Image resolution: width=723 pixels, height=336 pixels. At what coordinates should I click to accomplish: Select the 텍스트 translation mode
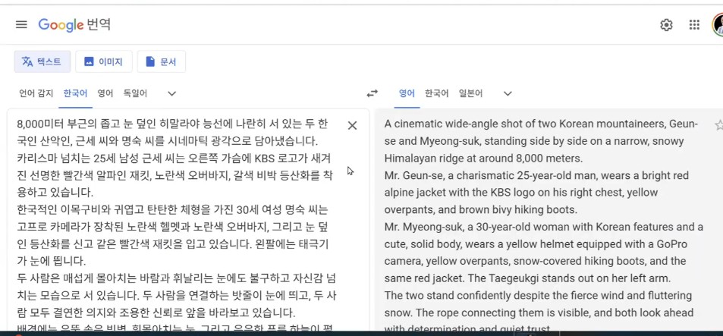click(x=42, y=61)
